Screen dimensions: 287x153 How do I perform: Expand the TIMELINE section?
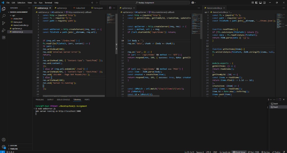[x=14, y=149]
